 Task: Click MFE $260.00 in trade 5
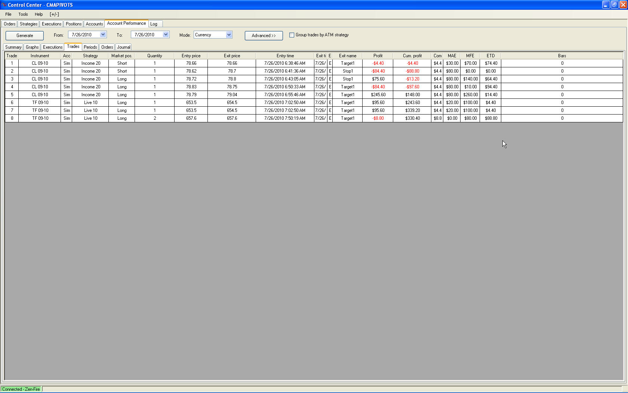click(470, 95)
